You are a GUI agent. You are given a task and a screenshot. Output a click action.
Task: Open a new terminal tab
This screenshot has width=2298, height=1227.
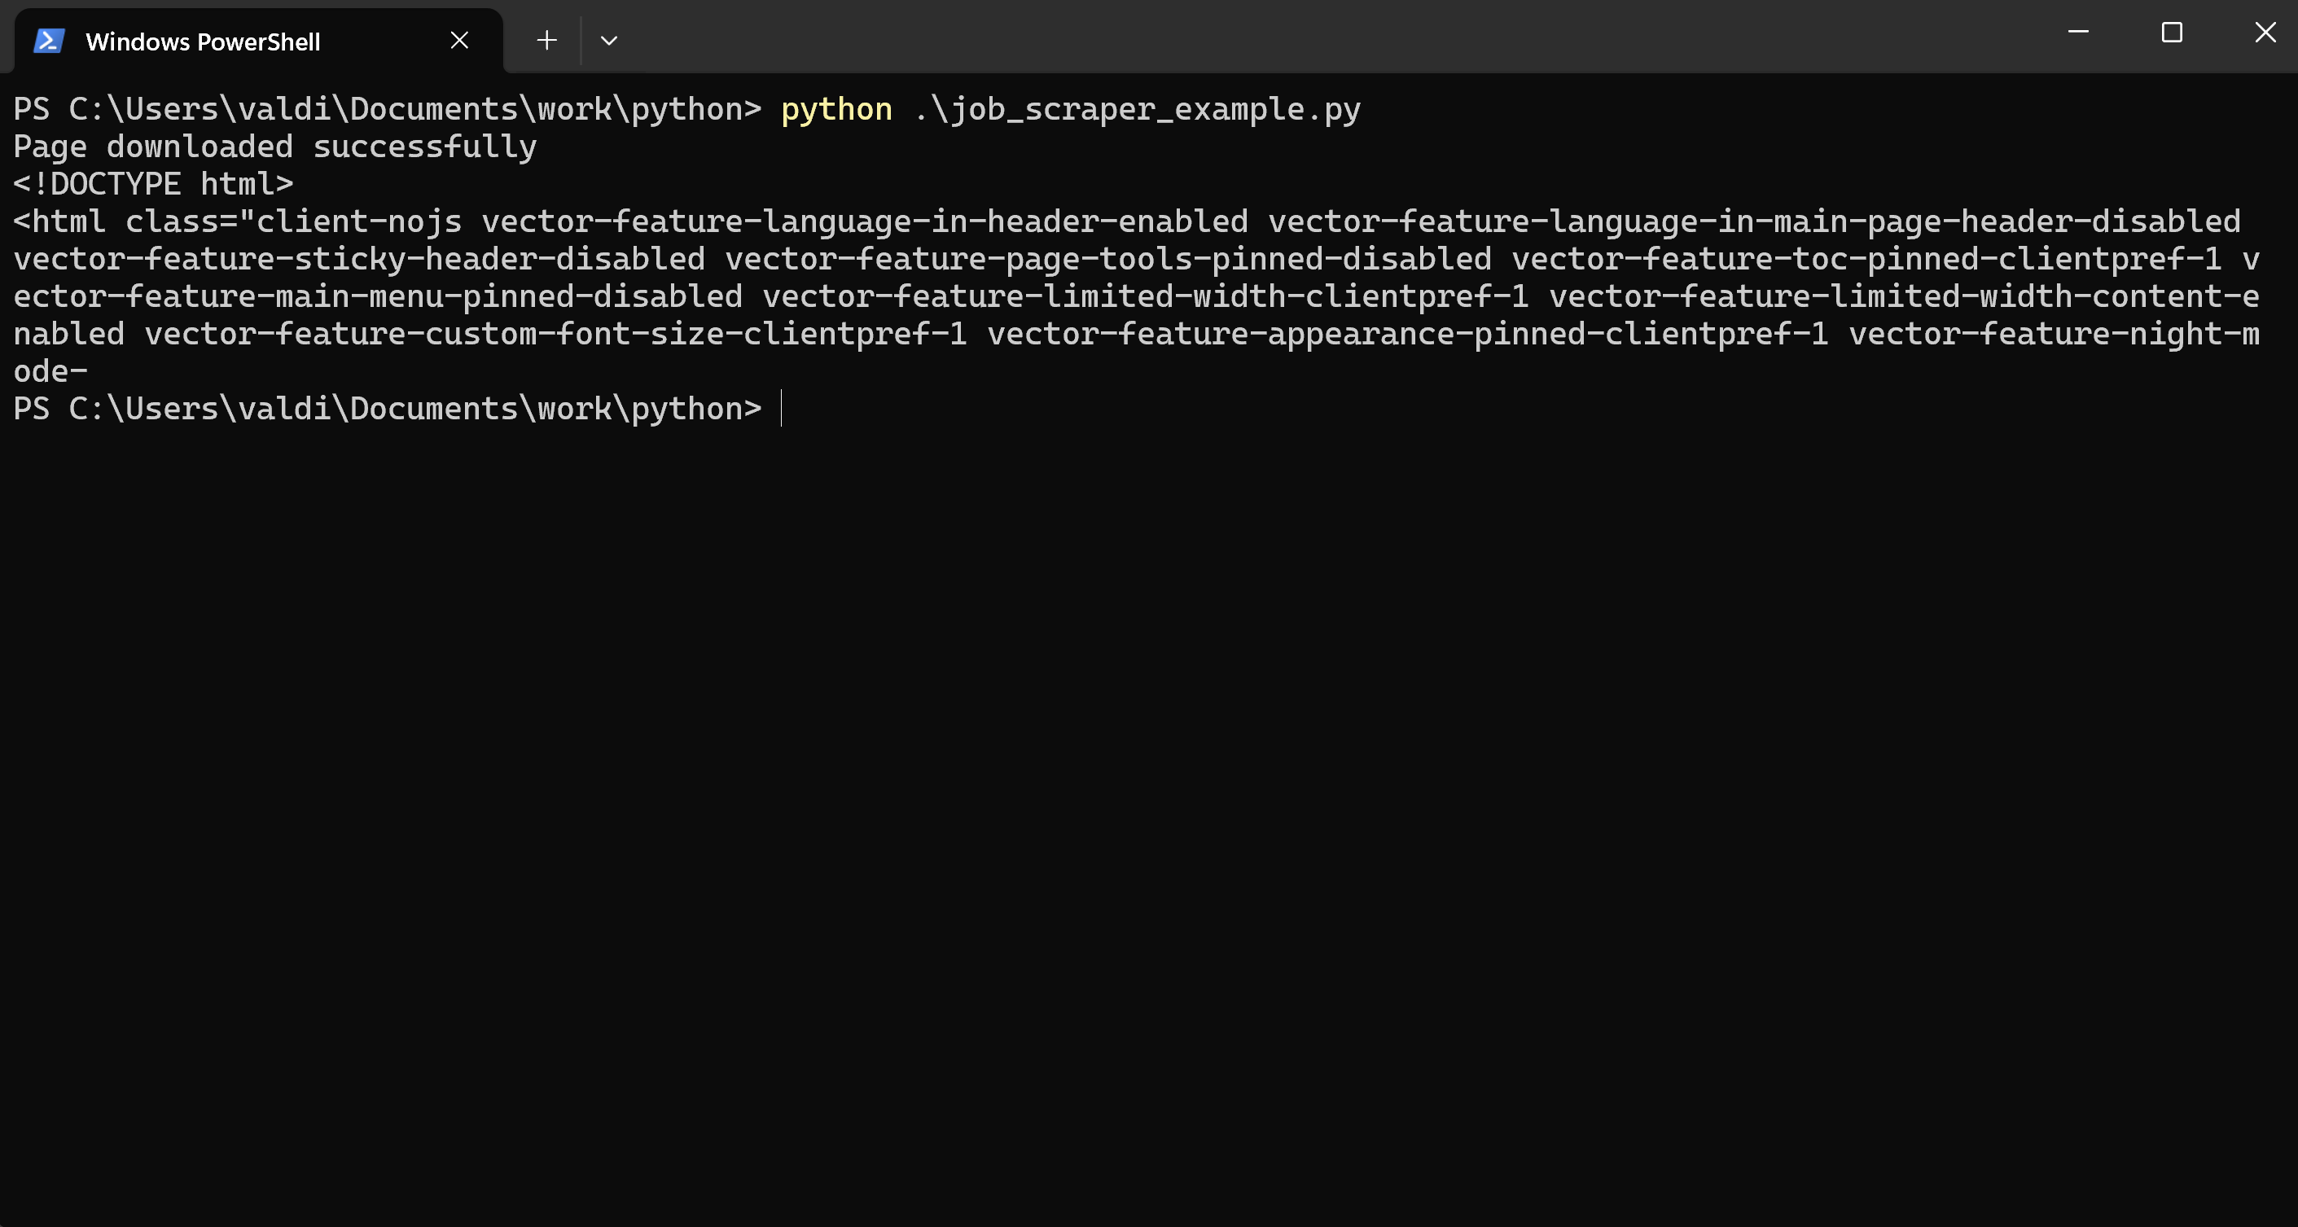pos(547,40)
